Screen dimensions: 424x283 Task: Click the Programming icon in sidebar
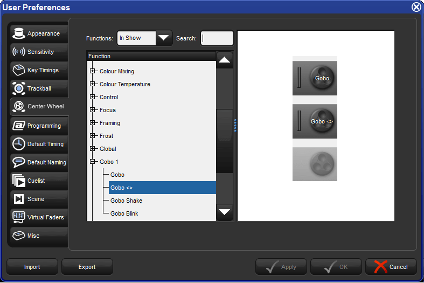click(18, 126)
